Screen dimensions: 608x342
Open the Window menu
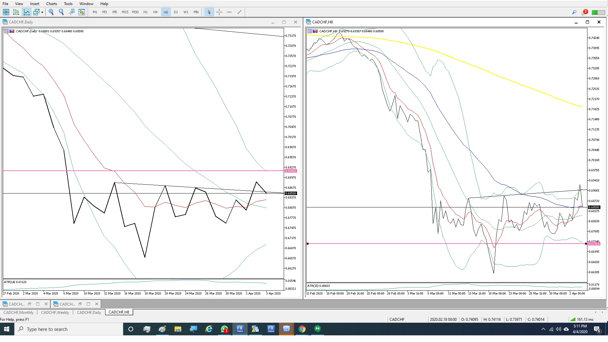pos(86,4)
